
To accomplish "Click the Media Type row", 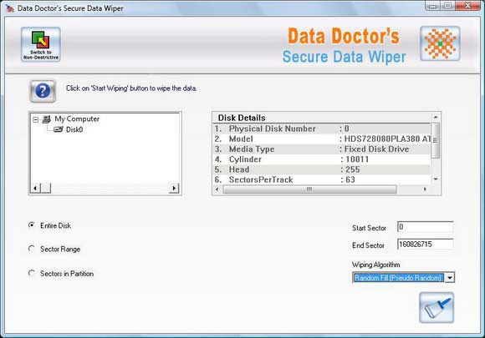I will [322, 149].
